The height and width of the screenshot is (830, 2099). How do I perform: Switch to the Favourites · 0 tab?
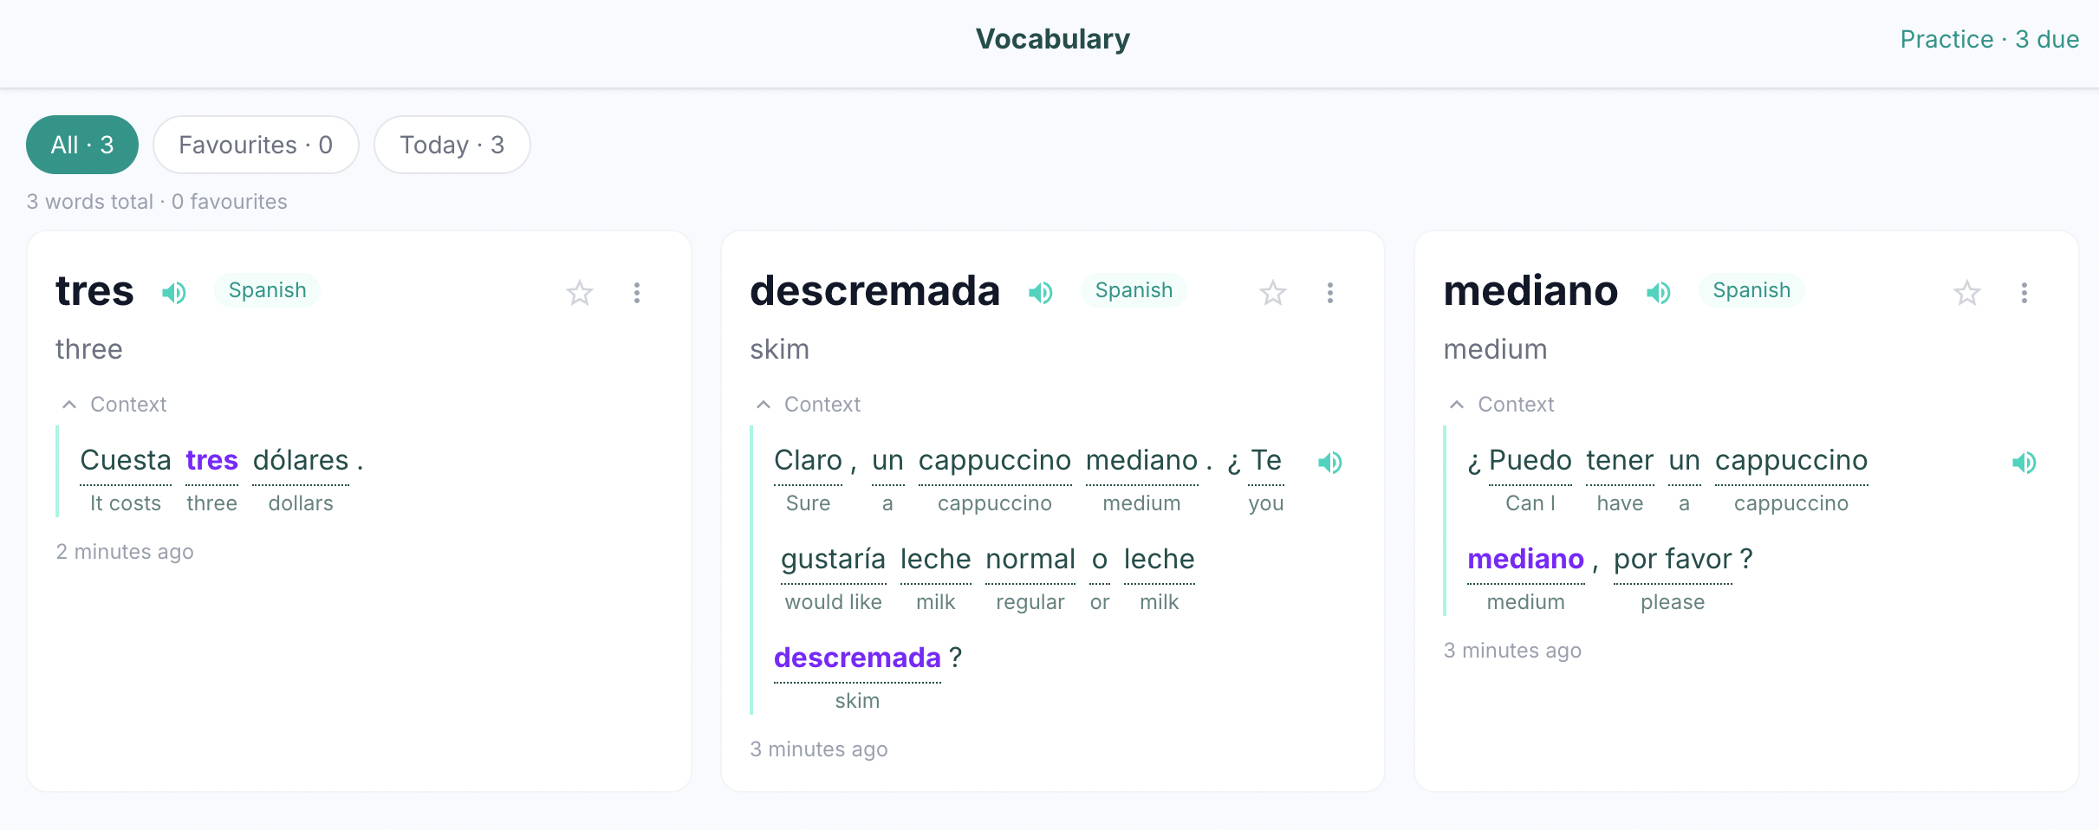point(256,145)
